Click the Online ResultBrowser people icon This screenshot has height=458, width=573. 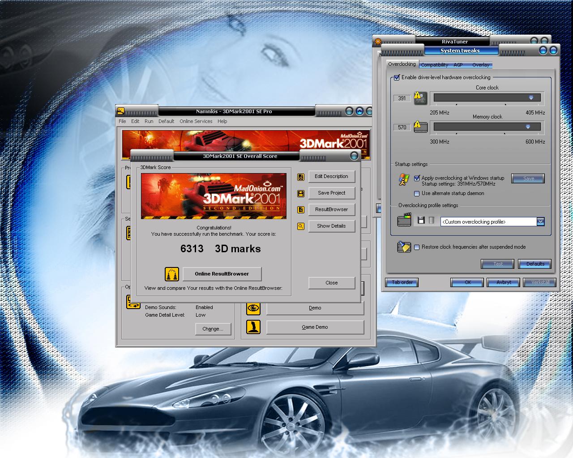pyautogui.click(x=171, y=274)
